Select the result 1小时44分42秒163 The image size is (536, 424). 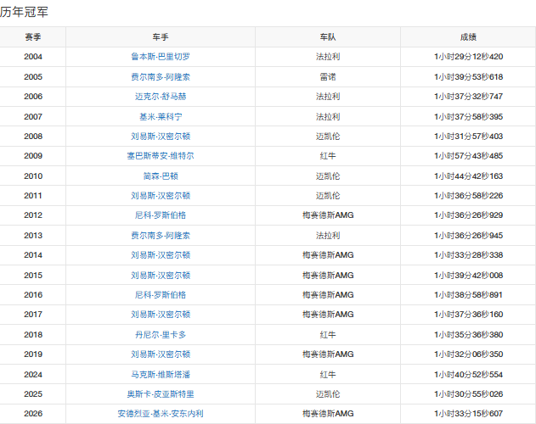468,176
